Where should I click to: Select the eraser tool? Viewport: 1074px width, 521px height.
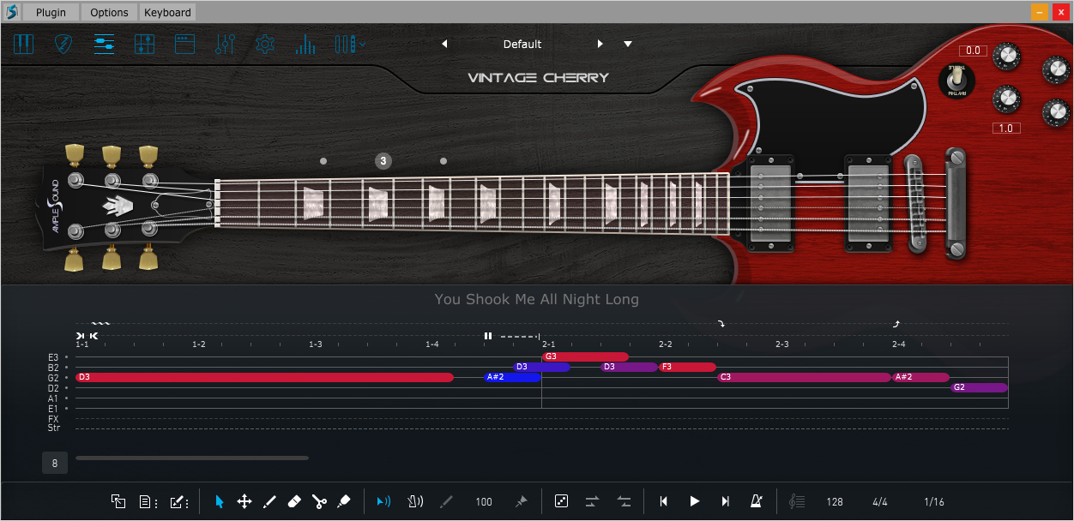(293, 501)
